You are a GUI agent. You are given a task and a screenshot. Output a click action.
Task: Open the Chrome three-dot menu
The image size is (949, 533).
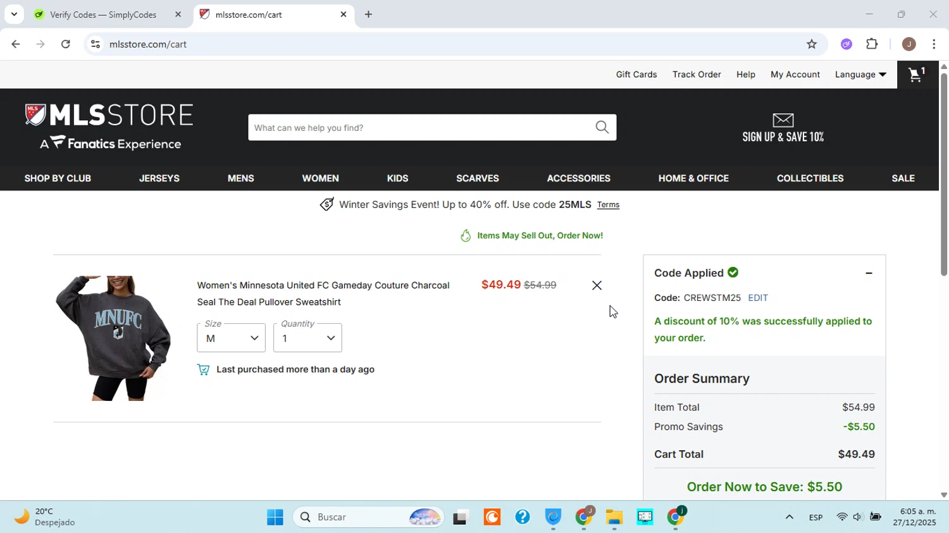coord(934,44)
